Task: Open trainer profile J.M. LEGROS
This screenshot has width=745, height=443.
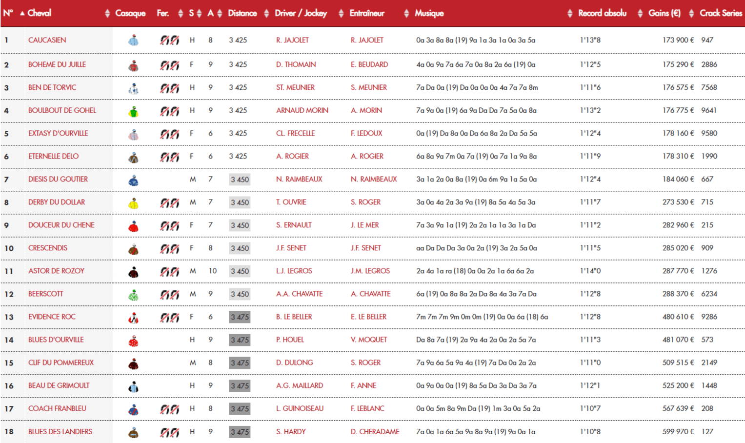Action: 370,271
